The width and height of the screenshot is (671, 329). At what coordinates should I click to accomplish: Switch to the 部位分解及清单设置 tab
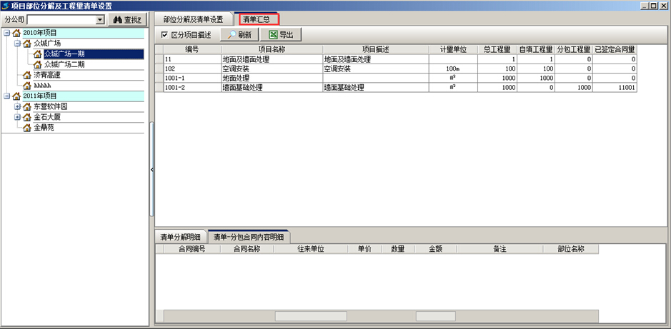(193, 19)
